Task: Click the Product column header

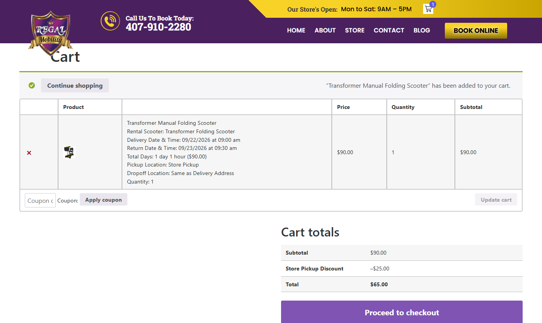Action: [x=74, y=107]
